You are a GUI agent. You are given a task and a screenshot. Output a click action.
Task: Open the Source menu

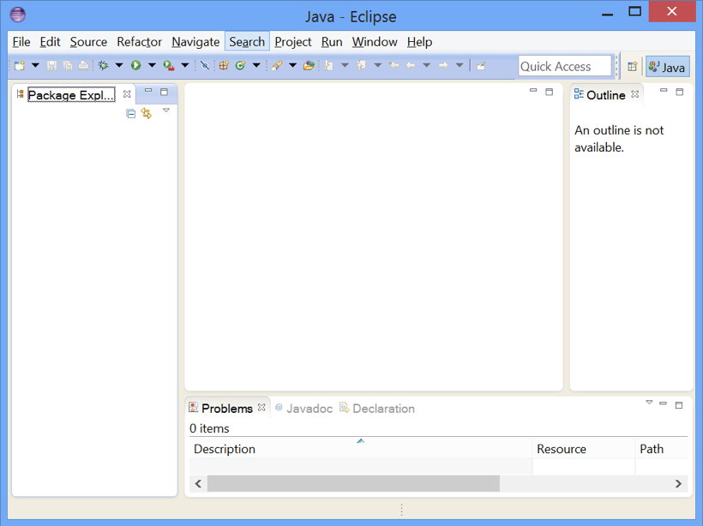(88, 42)
